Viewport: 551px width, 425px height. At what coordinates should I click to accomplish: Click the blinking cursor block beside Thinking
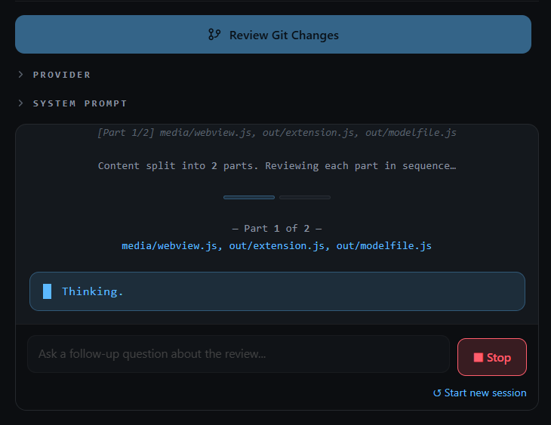[x=47, y=291]
